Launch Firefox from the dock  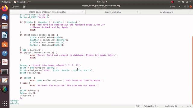tap(5, 8)
